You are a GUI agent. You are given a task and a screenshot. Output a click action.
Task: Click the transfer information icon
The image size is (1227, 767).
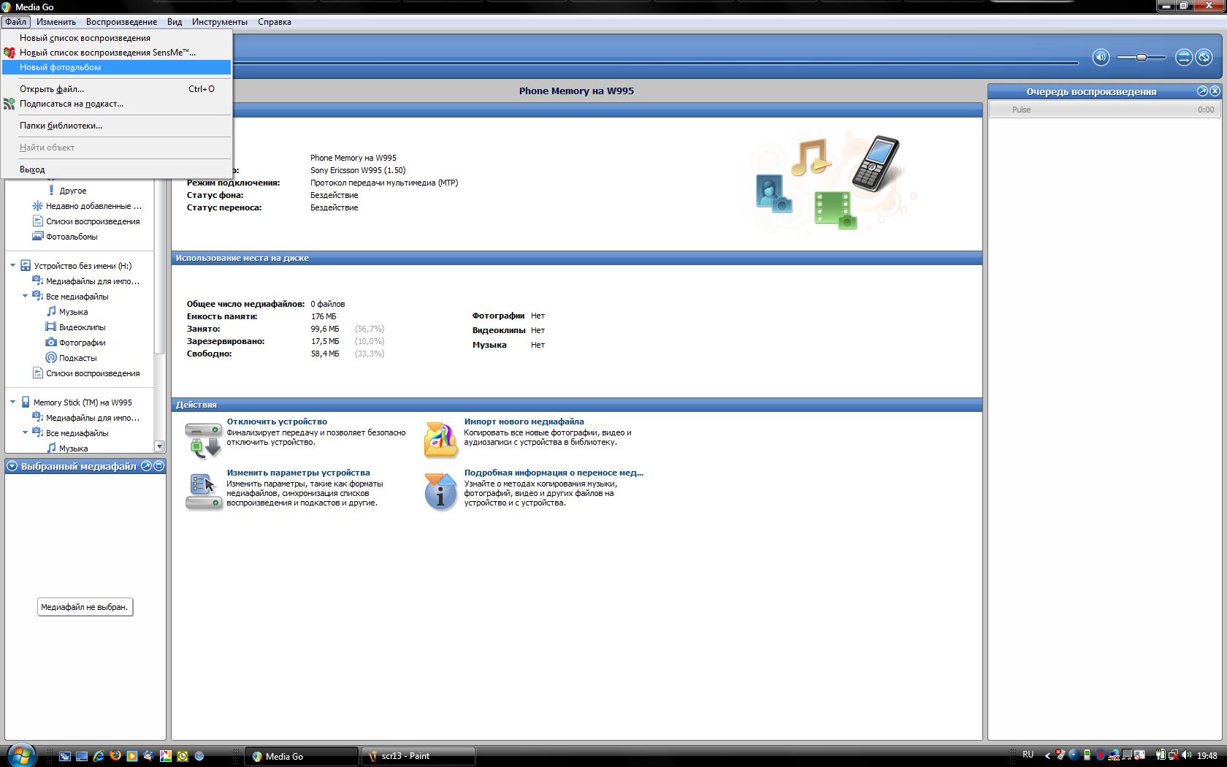click(x=440, y=492)
